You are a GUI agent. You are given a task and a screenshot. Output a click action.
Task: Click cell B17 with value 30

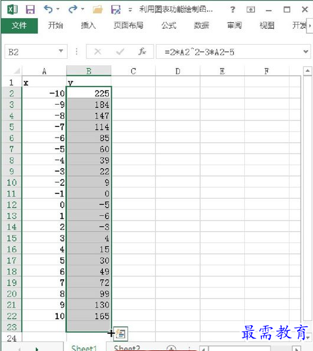pyautogui.click(x=89, y=260)
